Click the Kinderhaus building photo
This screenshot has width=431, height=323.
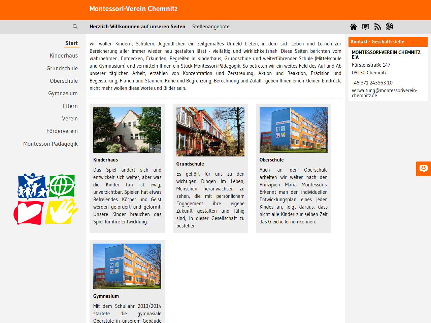pyautogui.click(x=127, y=130)
